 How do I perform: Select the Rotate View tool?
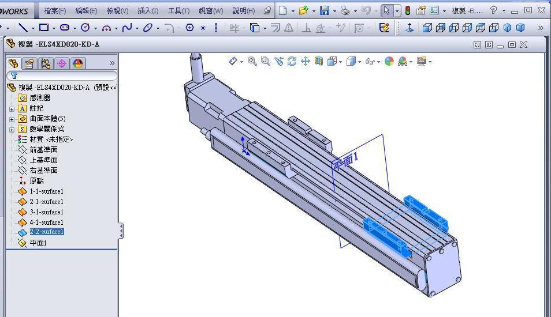point(292,61)
